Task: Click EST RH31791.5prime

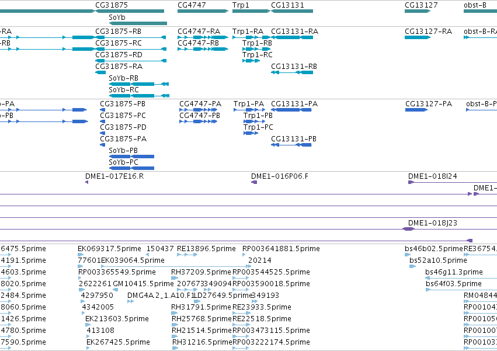Action: 175,313
